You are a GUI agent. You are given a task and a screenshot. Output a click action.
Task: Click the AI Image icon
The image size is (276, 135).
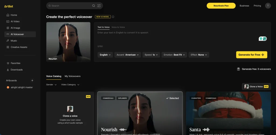click(x=8, y=28)
